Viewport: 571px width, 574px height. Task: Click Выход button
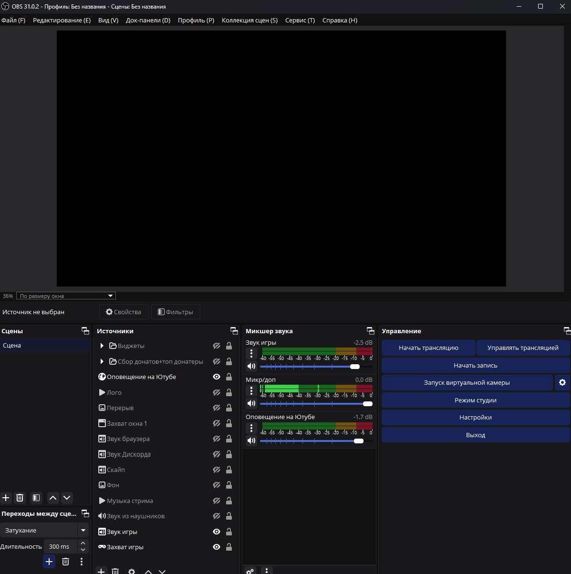[476, 435]
